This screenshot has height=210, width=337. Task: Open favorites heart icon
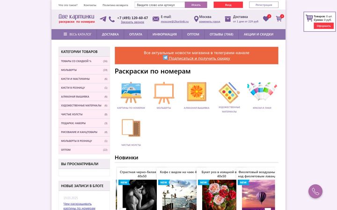(x=266, y=19)
